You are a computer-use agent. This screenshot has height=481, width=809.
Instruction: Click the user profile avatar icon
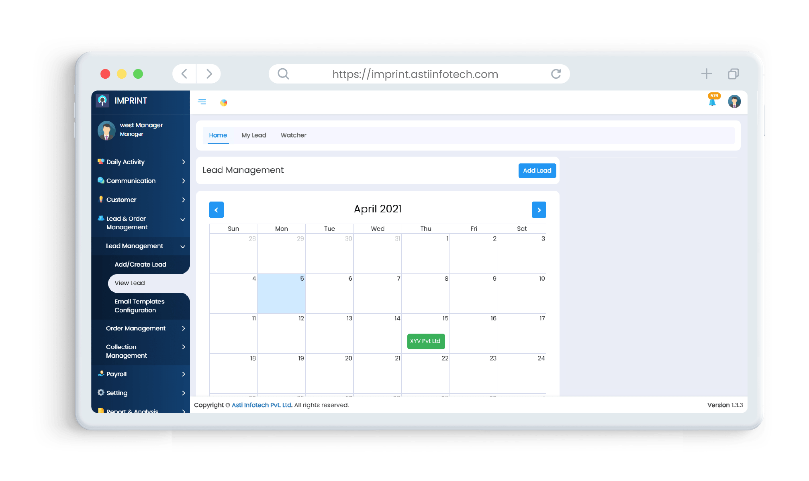(734, 100)
